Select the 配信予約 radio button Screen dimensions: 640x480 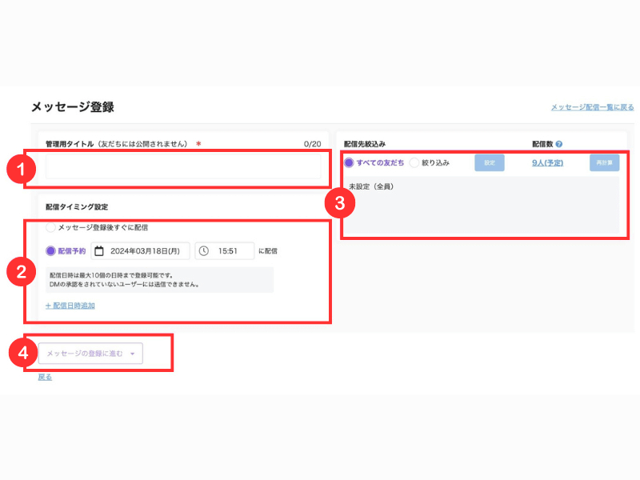(x=50, y=251)
